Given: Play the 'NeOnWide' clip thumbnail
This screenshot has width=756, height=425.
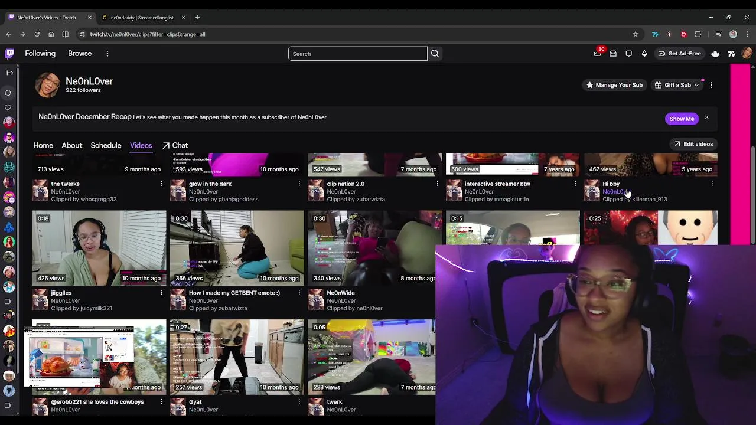Looking at the screenshot, I should click(374, 248).
